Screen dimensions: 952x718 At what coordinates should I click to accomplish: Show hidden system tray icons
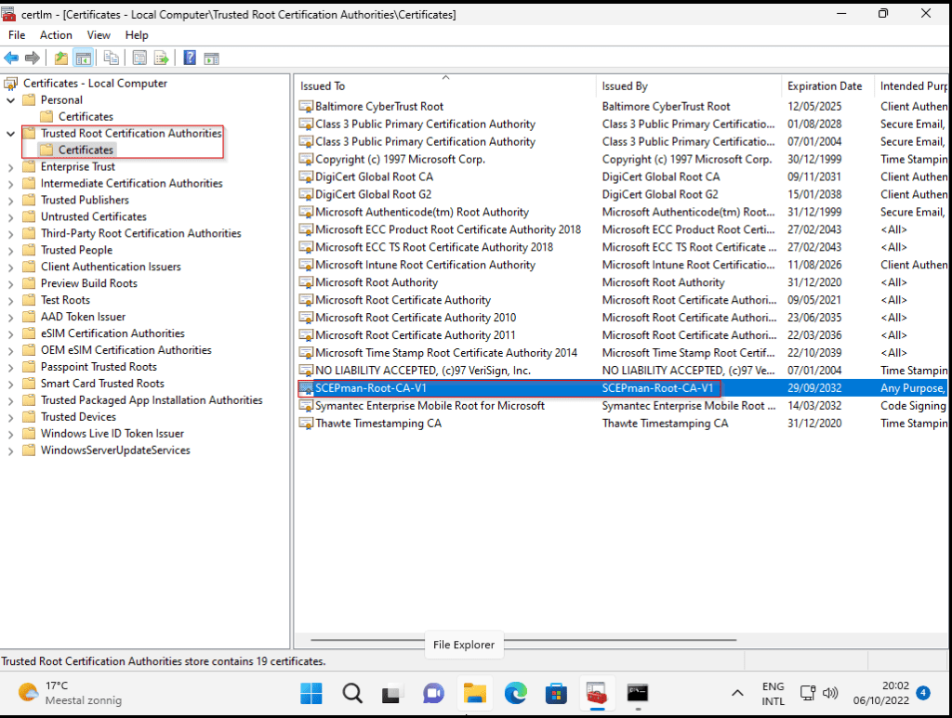pos(737,693)
